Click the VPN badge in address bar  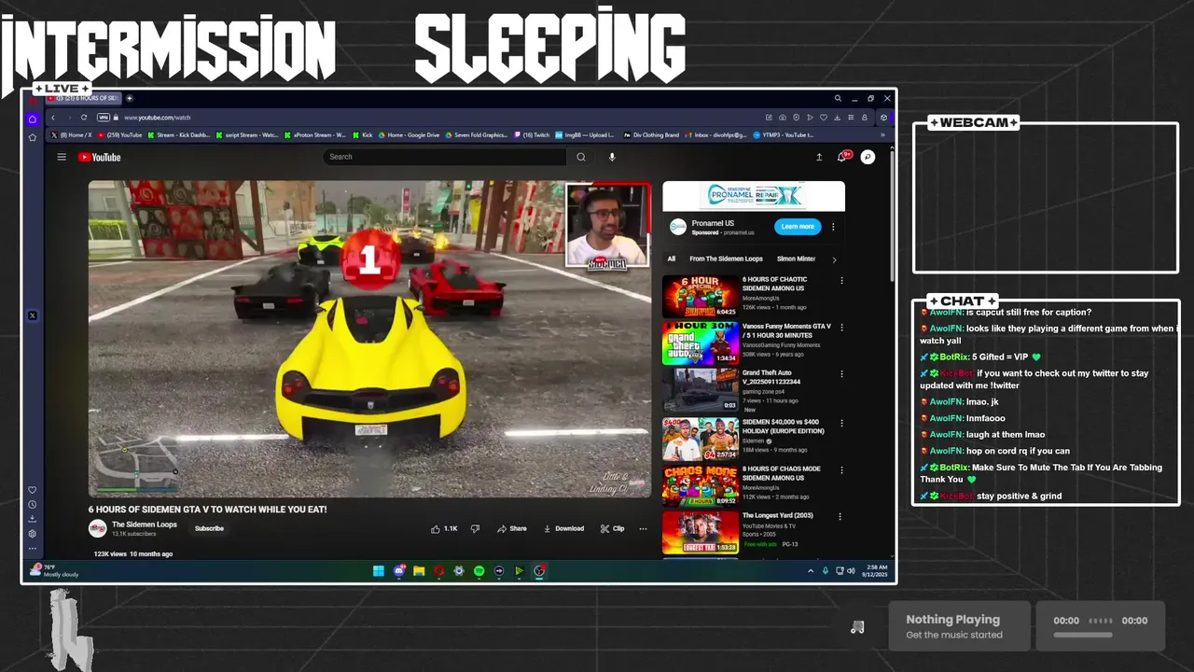[104, 118]
